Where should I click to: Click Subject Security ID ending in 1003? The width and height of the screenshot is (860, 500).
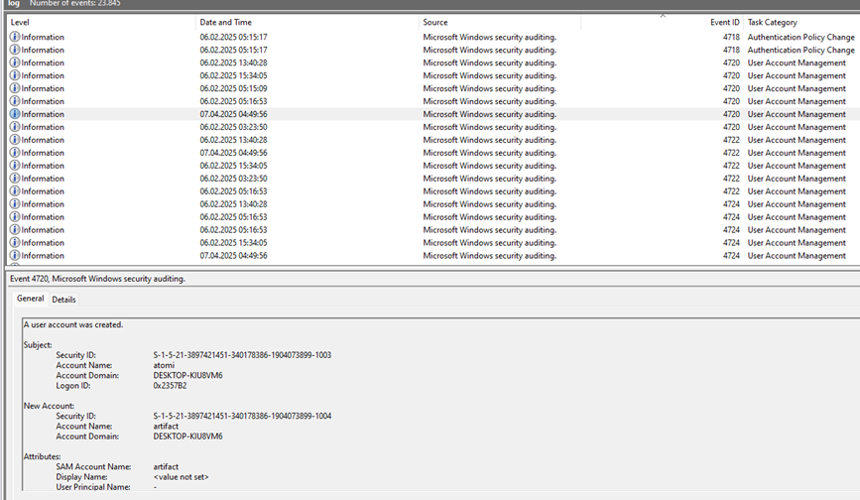[242, 355]
